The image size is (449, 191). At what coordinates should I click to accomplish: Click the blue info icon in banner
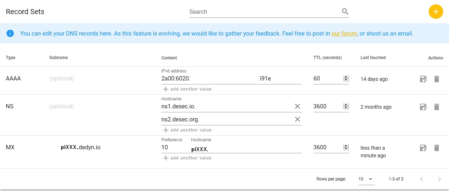10,33
